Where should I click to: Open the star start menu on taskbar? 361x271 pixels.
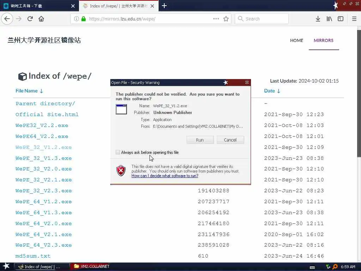click(6, 266)
